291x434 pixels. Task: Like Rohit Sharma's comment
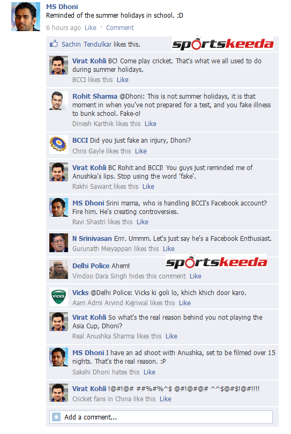[x=151, y=124]
